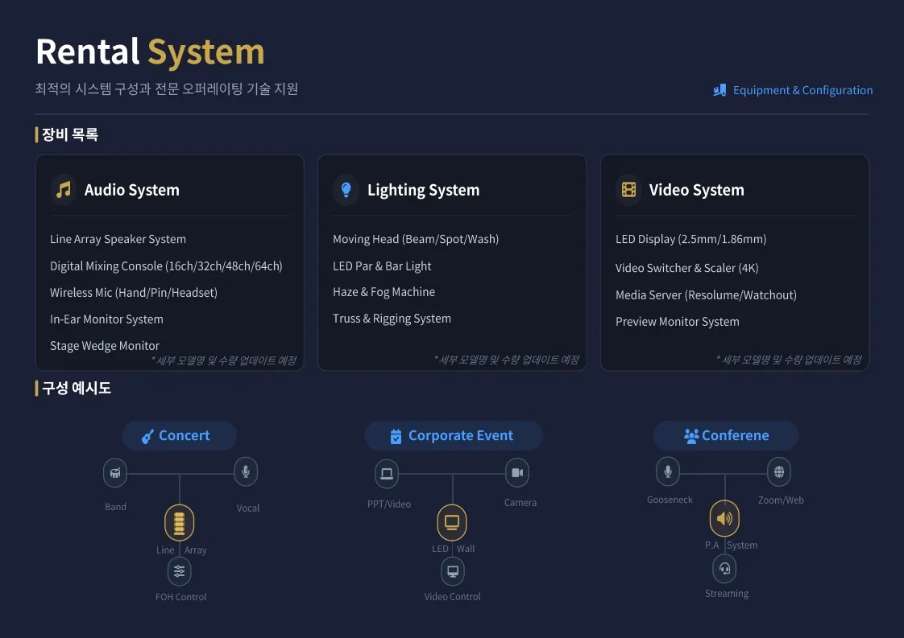Select the Vocal microphone icon

pyautogui.click(x=246, y=472)
